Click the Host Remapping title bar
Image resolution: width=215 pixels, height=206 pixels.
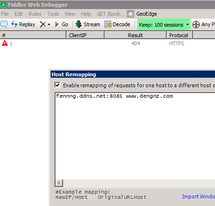(x=133, y=74)
